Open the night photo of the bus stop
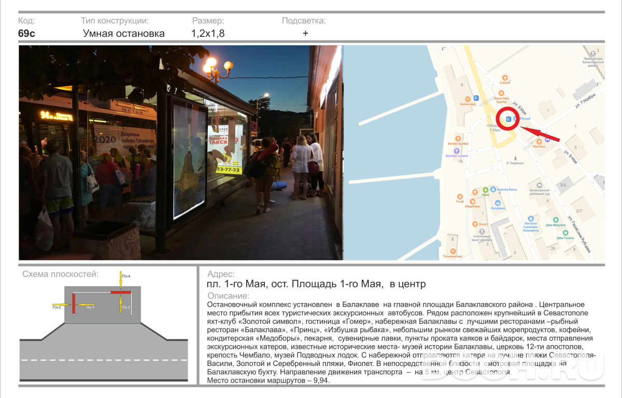The height and width of the screenshot is (398, 622). tap(181, 153)
